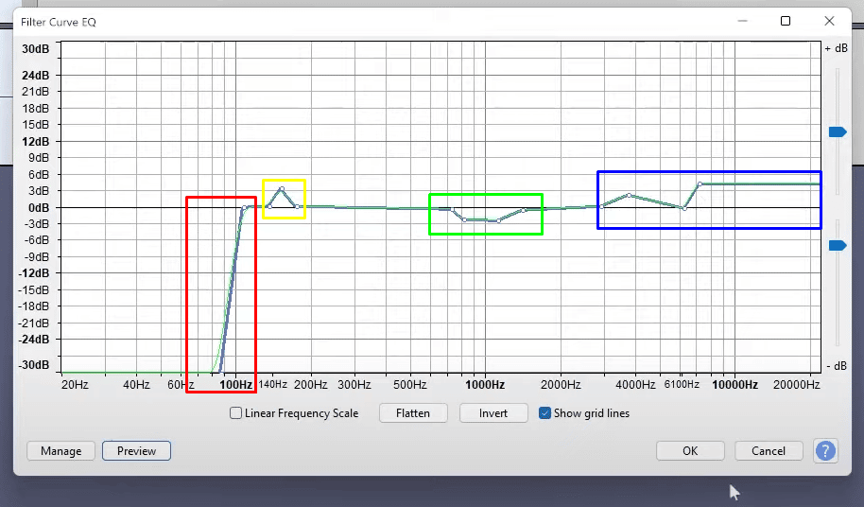Click the 1000Hz frequency axis label
The width and height of the screenshot is (864, 507).
[485, 385]
